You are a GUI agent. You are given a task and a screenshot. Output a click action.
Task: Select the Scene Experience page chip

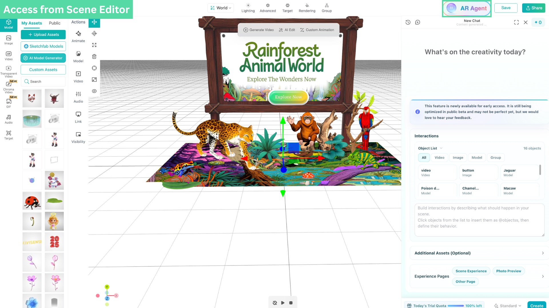click(x=471, y=271)
